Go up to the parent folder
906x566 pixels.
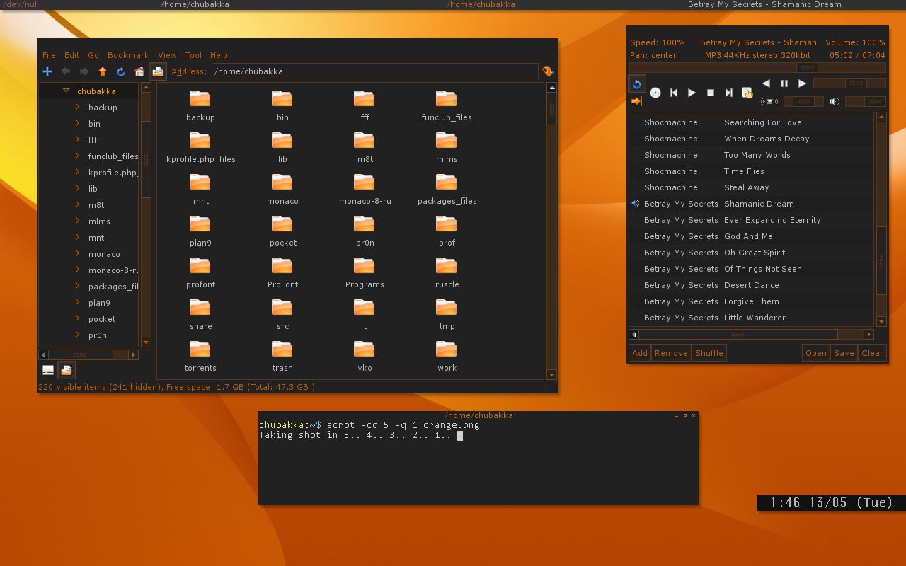[x=103, y=71]
